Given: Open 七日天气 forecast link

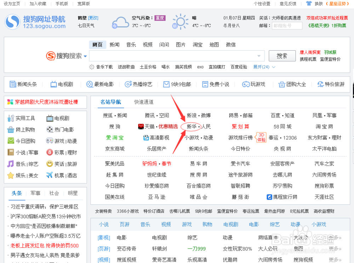Looking at the screenshot, I should pyautogui.click(x=86, y=26).
